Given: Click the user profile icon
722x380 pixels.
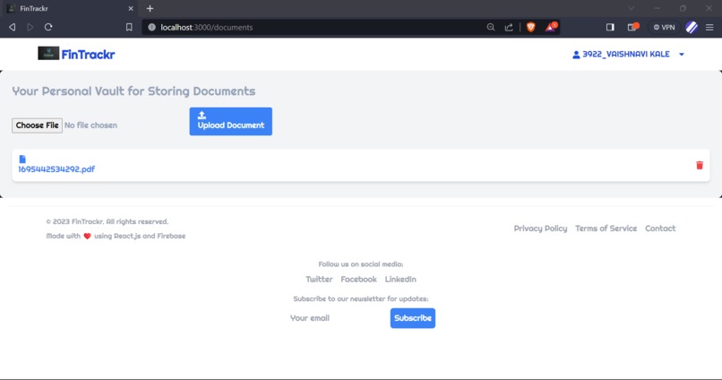Looking at the screenshot, I should click(576, 55).
